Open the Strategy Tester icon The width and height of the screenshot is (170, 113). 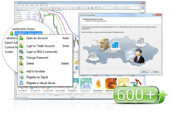coord(37,8)
